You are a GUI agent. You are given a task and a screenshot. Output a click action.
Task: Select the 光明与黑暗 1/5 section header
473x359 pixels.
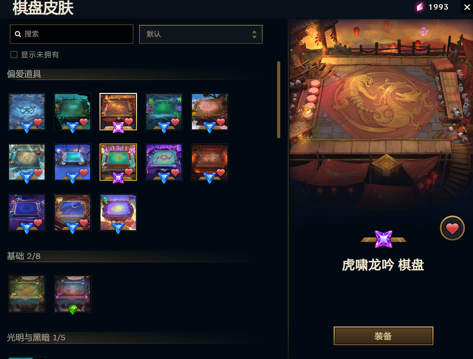pos(36,338)
